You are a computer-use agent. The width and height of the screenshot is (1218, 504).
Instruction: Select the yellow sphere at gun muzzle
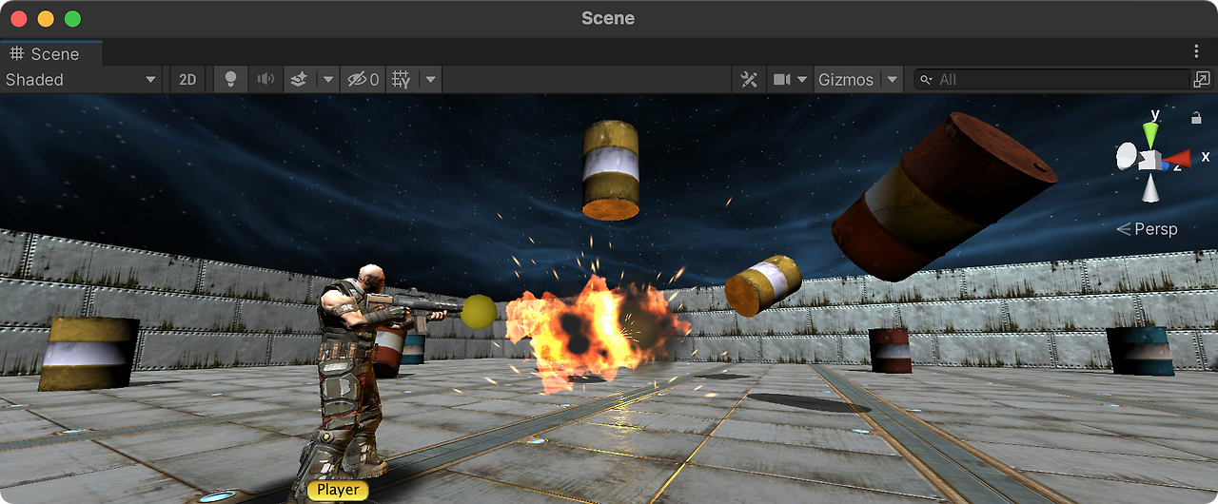(x=479, y=312)
